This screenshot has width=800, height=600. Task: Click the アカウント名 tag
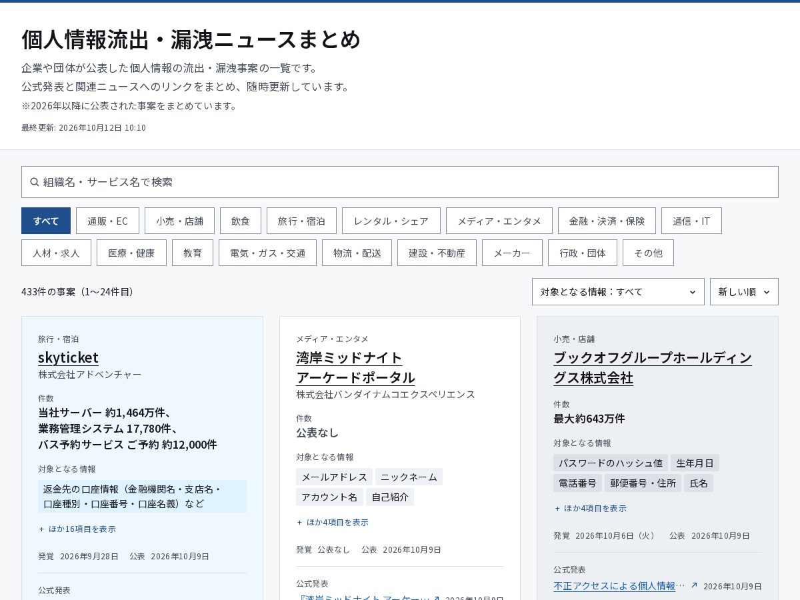pyautogui.click(x=329, y=497)
